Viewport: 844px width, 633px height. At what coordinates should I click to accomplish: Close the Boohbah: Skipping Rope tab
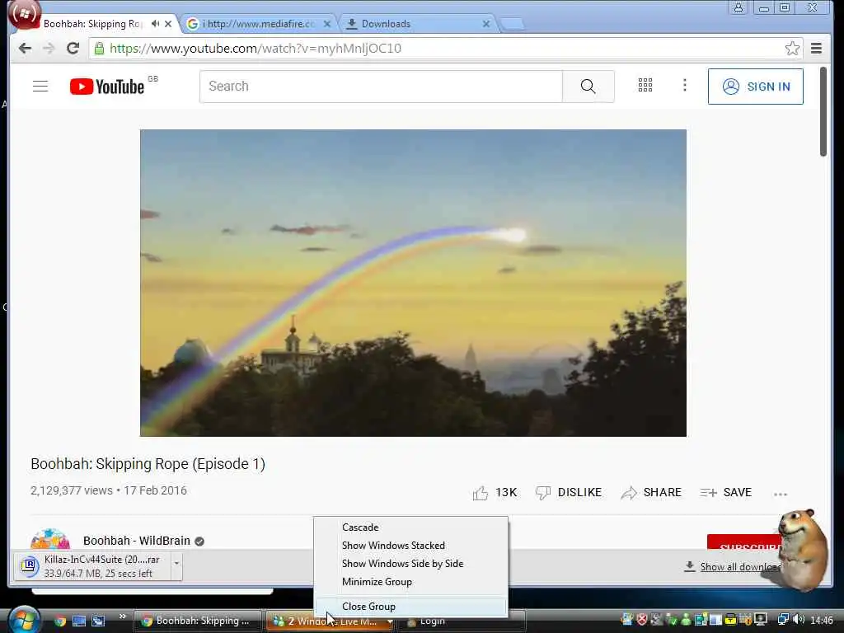[x=168, y=24]
